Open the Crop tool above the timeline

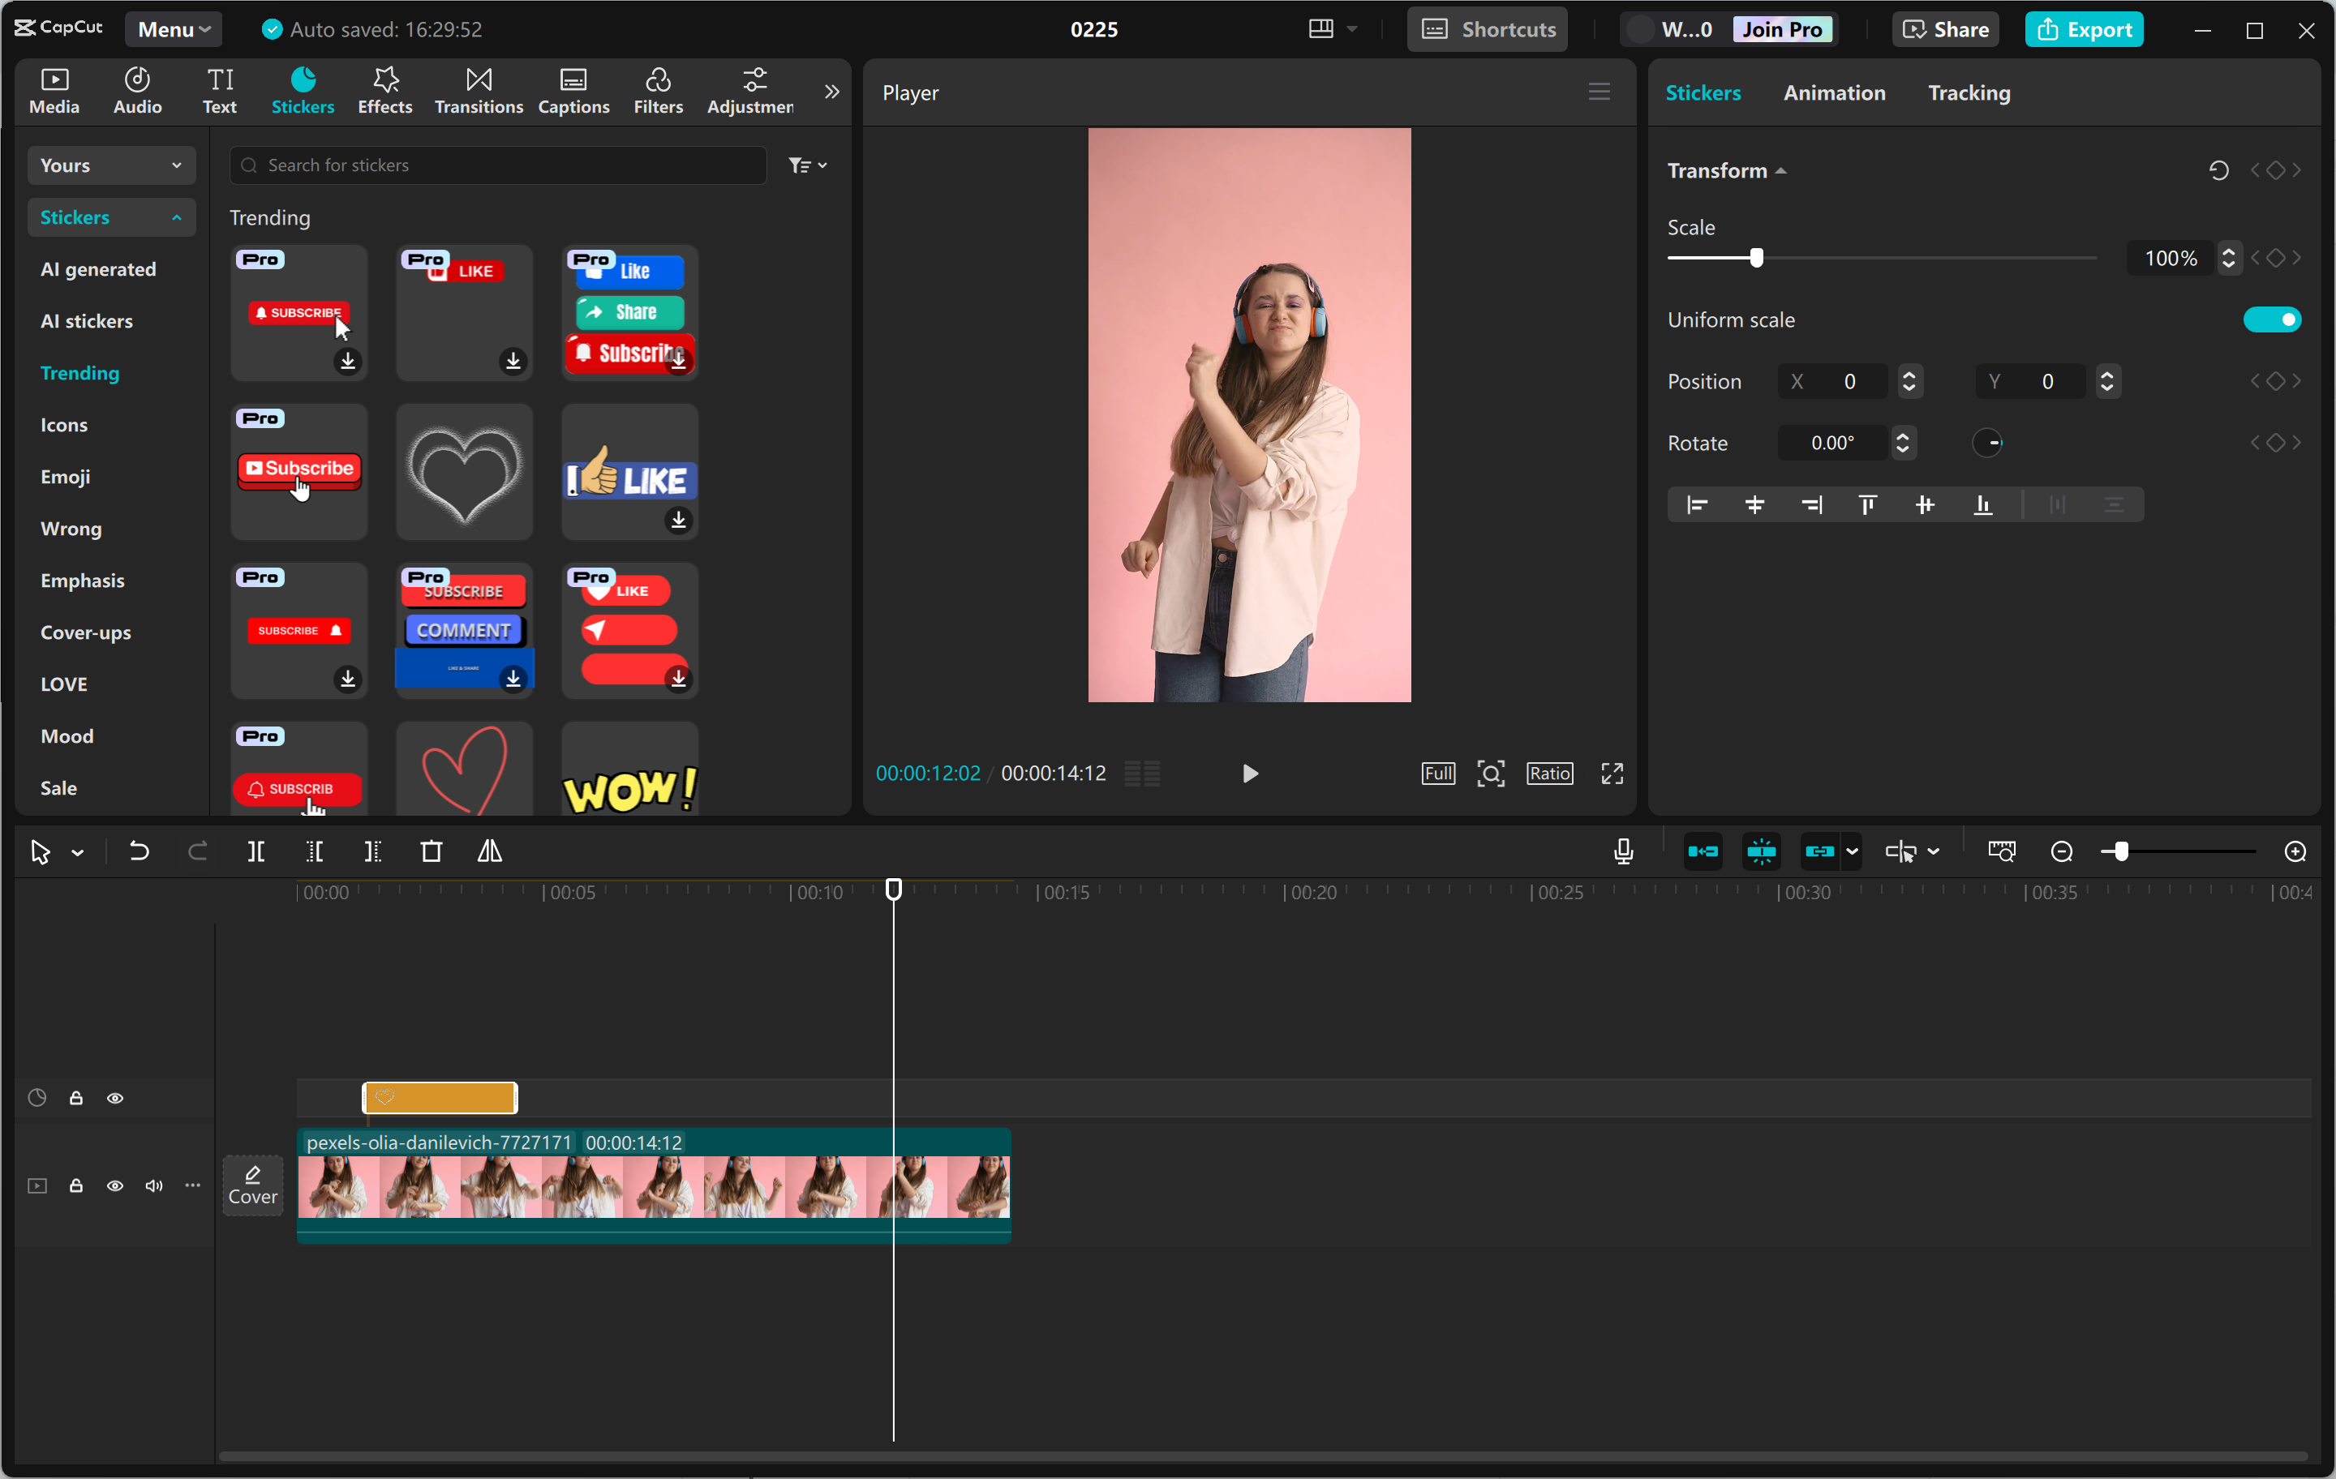[x=432, y=851]
